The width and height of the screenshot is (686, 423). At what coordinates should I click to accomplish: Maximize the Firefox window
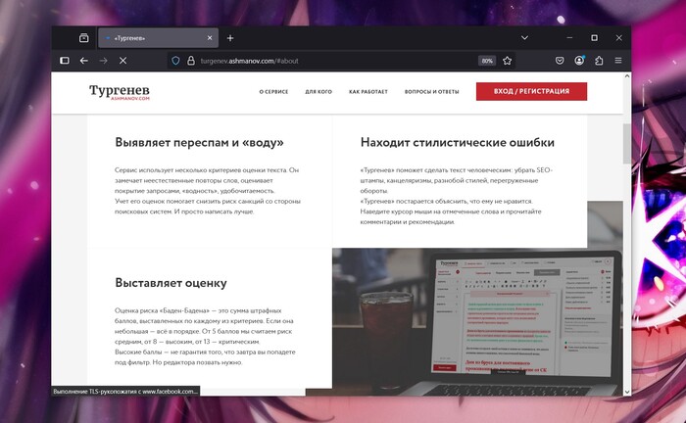(x=594, y=38)
